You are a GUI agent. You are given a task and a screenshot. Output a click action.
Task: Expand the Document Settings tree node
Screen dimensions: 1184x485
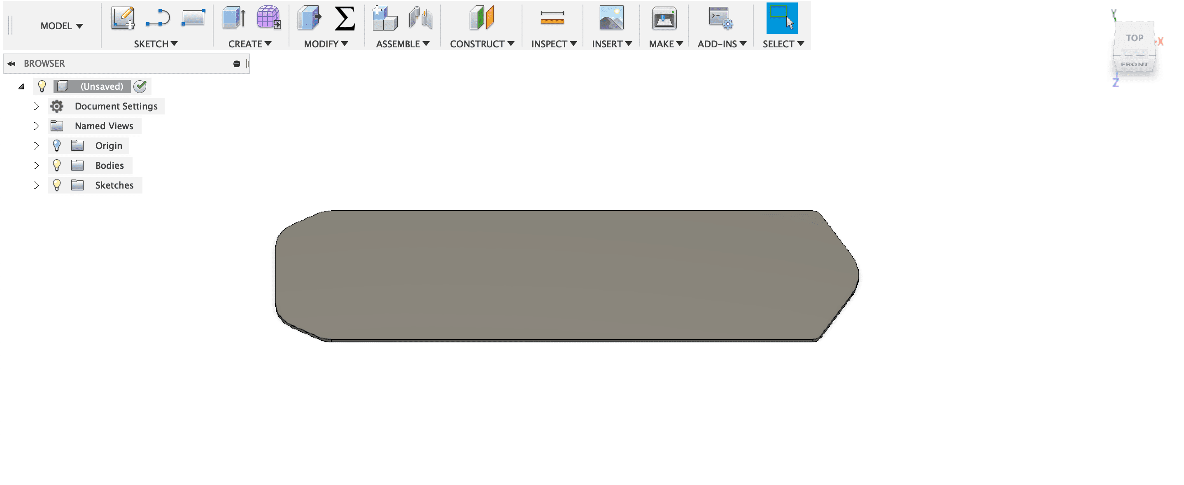tap(36, 106)
